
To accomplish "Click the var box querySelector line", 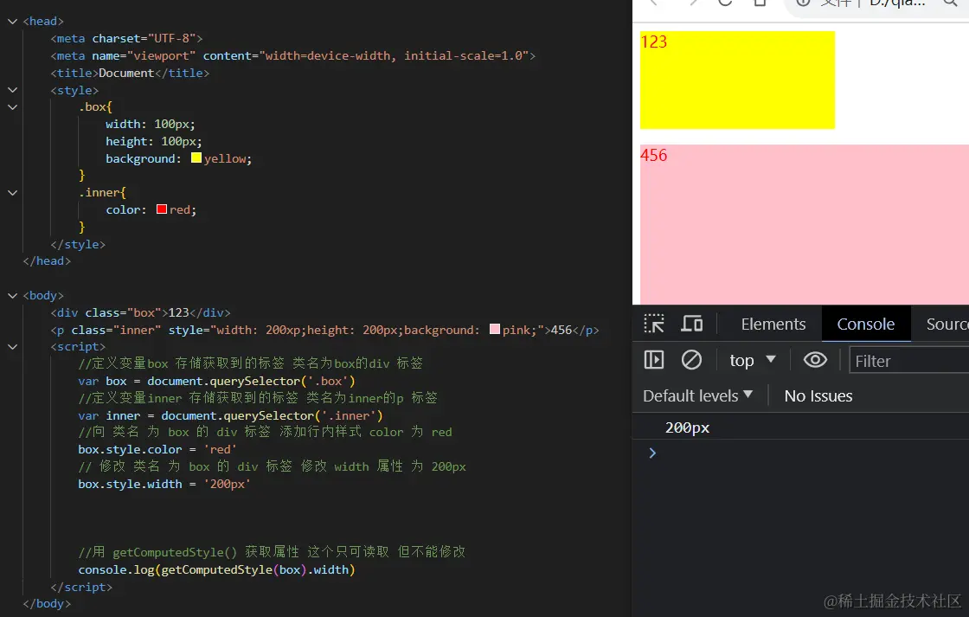I will (x=216, y=381).
